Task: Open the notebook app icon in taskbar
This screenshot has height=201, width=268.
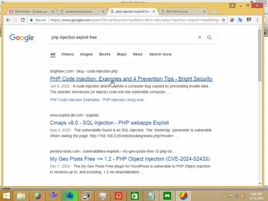Action: (x=151, y=196)
